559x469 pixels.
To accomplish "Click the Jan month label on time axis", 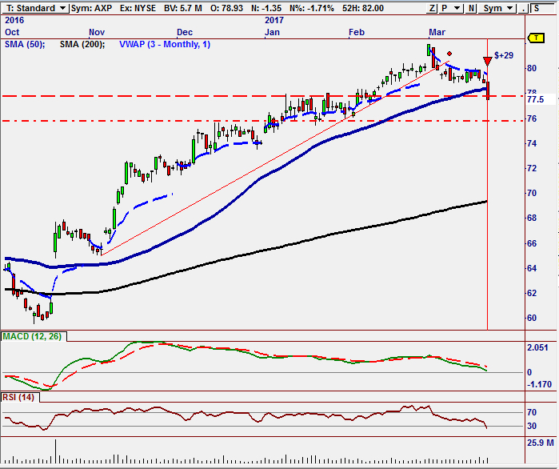I will (x=272, y=33).
